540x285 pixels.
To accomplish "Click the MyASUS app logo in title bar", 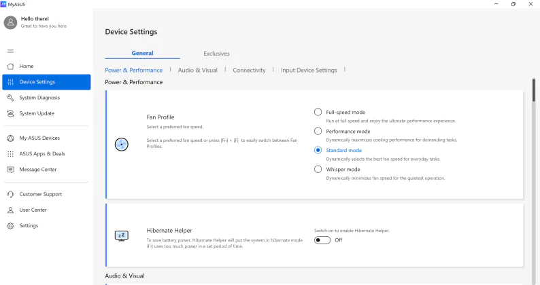I will pyautogui.click(x=3, y=4).
